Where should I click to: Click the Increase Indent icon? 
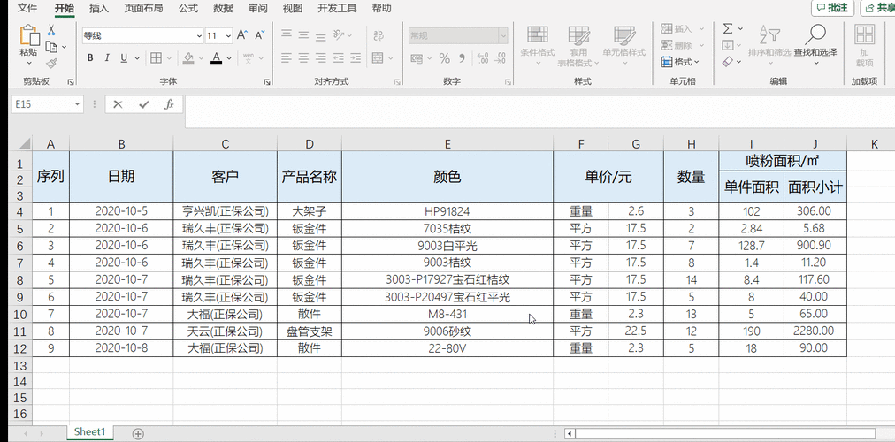point(356,57)
